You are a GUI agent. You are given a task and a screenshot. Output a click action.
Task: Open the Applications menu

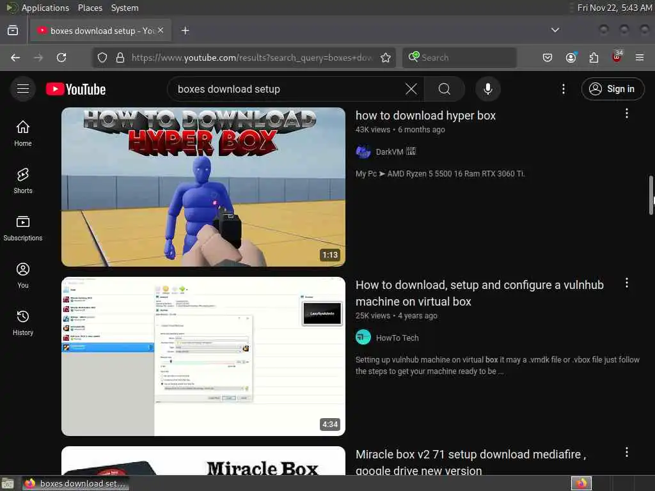[45, 8]
